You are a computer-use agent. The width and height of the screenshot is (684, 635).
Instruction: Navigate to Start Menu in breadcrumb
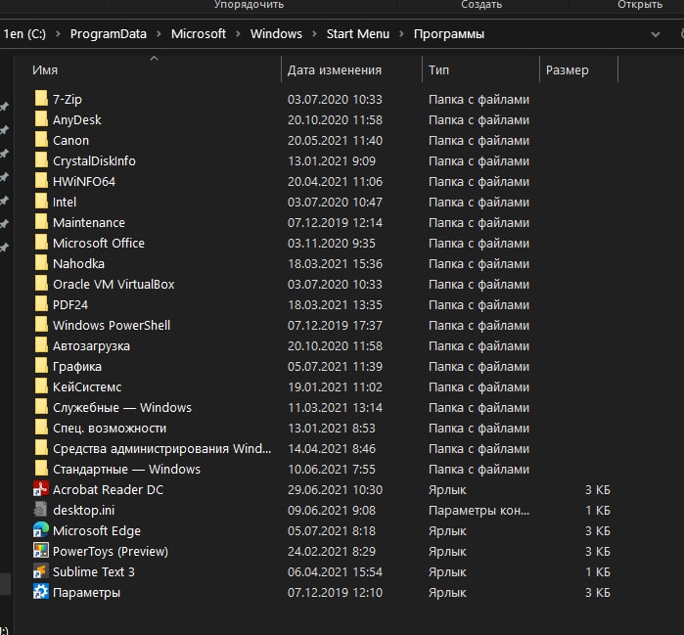[x=358, y=33]
